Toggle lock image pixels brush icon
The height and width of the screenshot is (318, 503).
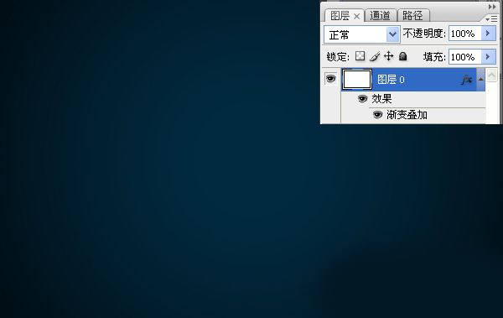(375, 56)
